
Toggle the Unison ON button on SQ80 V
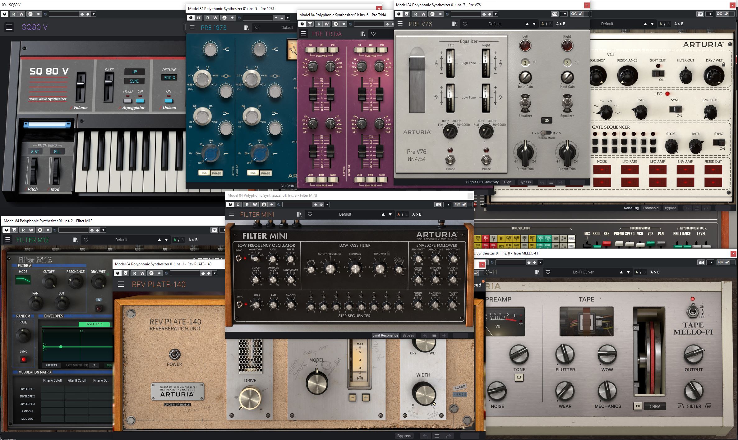169,101
